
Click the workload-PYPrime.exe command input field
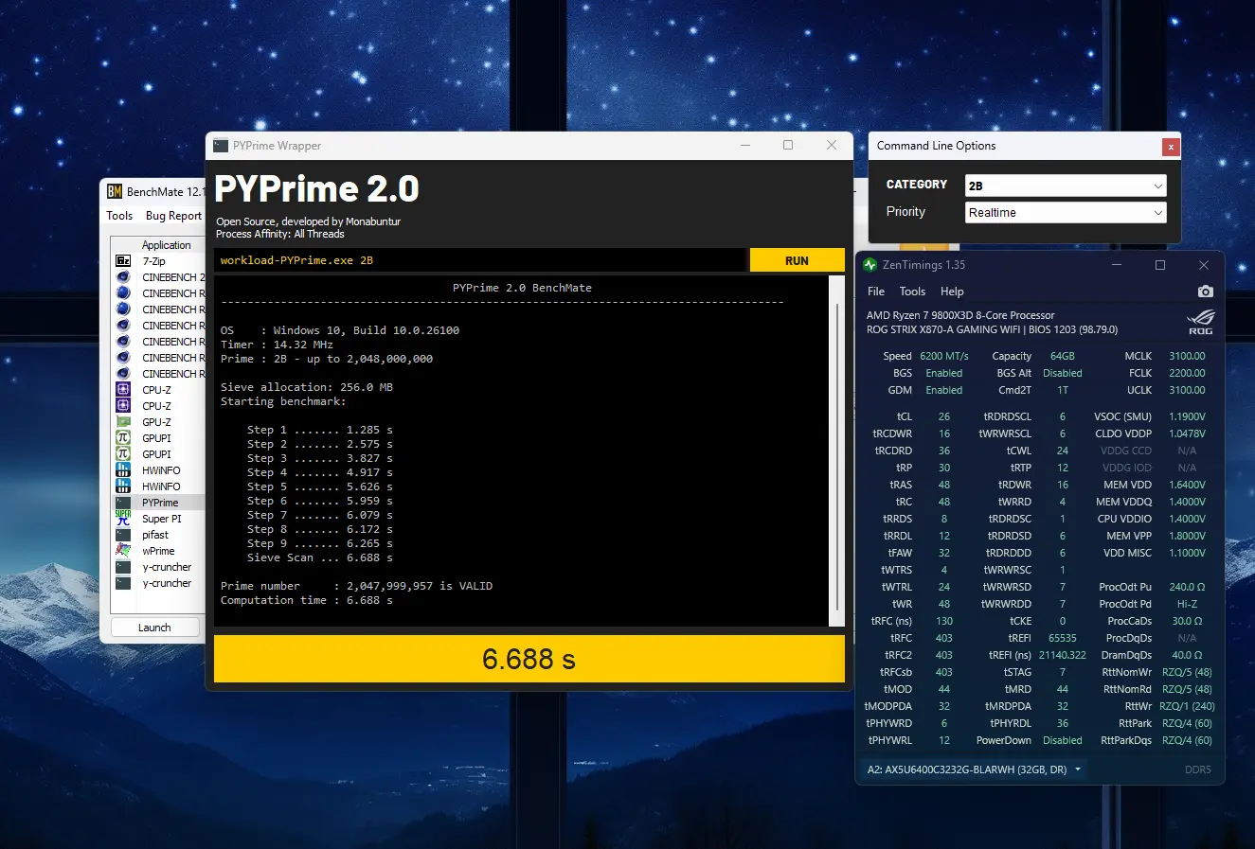481,260
